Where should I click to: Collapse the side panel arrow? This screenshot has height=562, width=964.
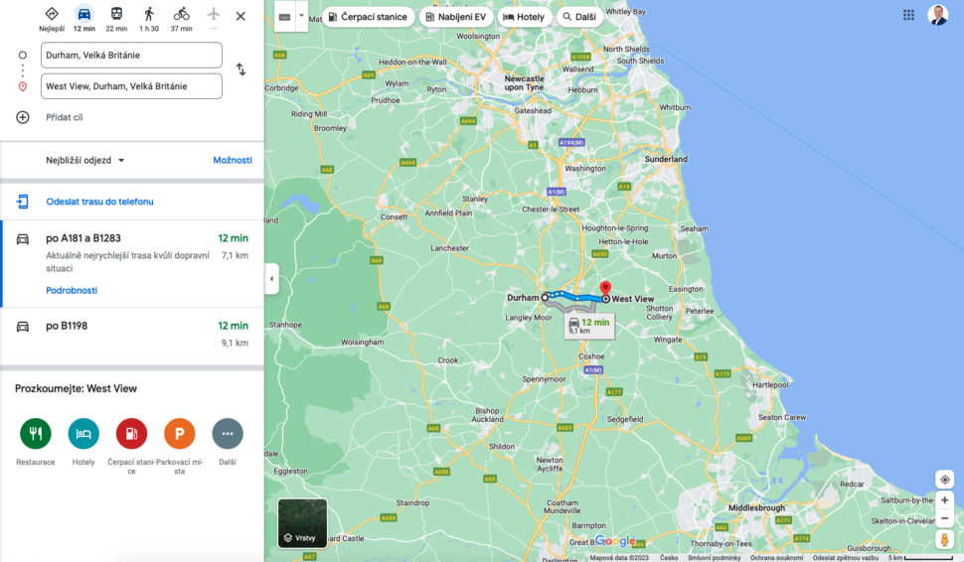click(x=271, y=279)
